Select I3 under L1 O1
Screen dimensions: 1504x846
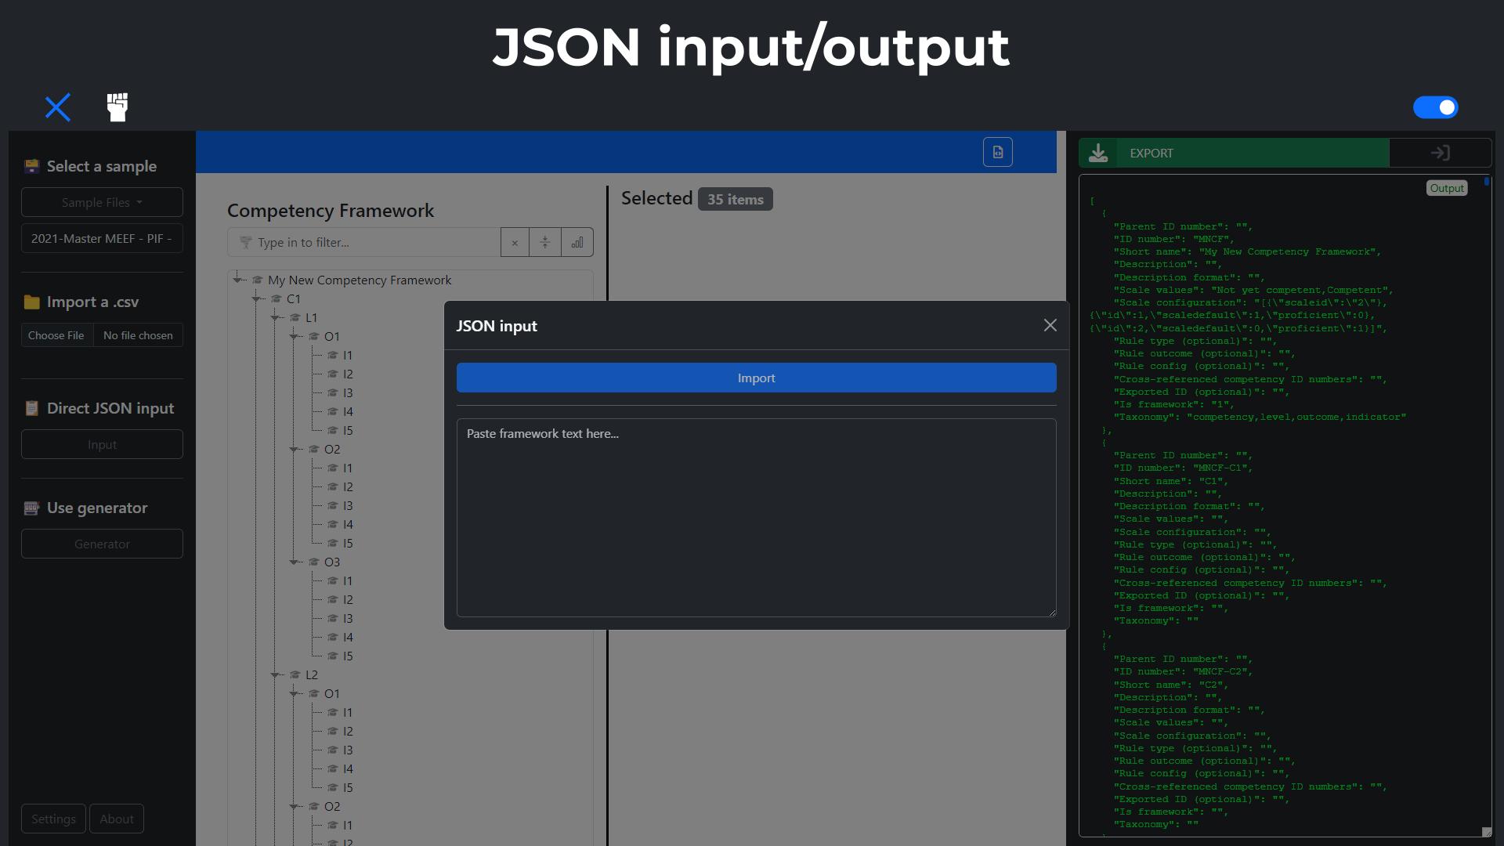(x=348, y=392)
